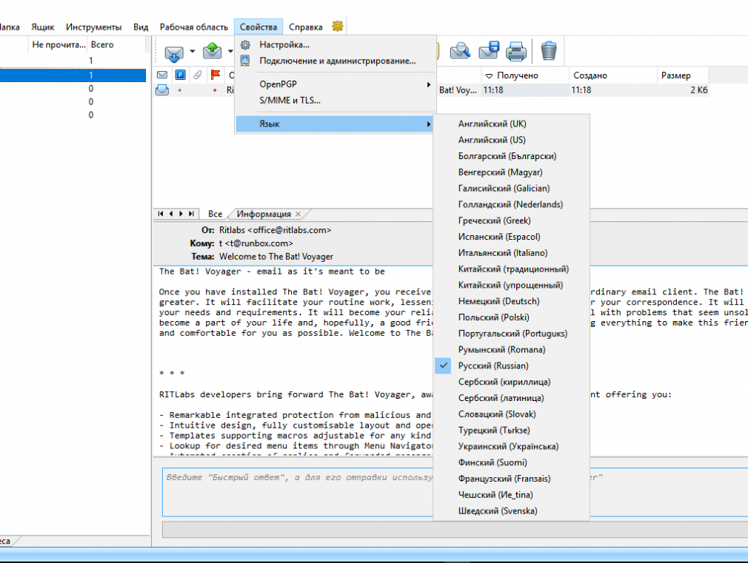The width and height of the screenshot is (748, 563).
Task: Click the search messages magnifier icon
Action: click(x=461, y=50)
